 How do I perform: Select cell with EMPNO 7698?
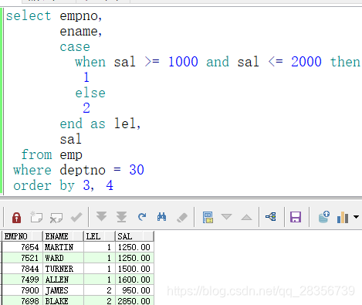coord(22,300)
